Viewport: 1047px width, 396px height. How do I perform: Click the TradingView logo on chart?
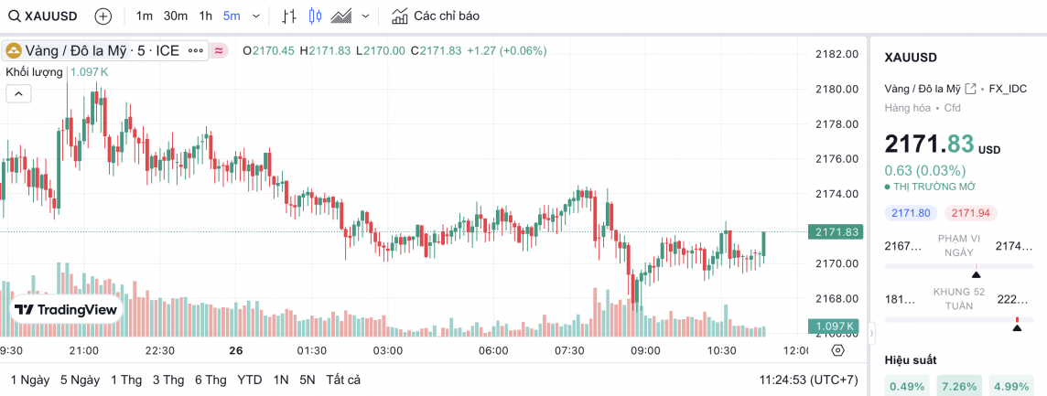pyautogui.click(x=67, y=310)
